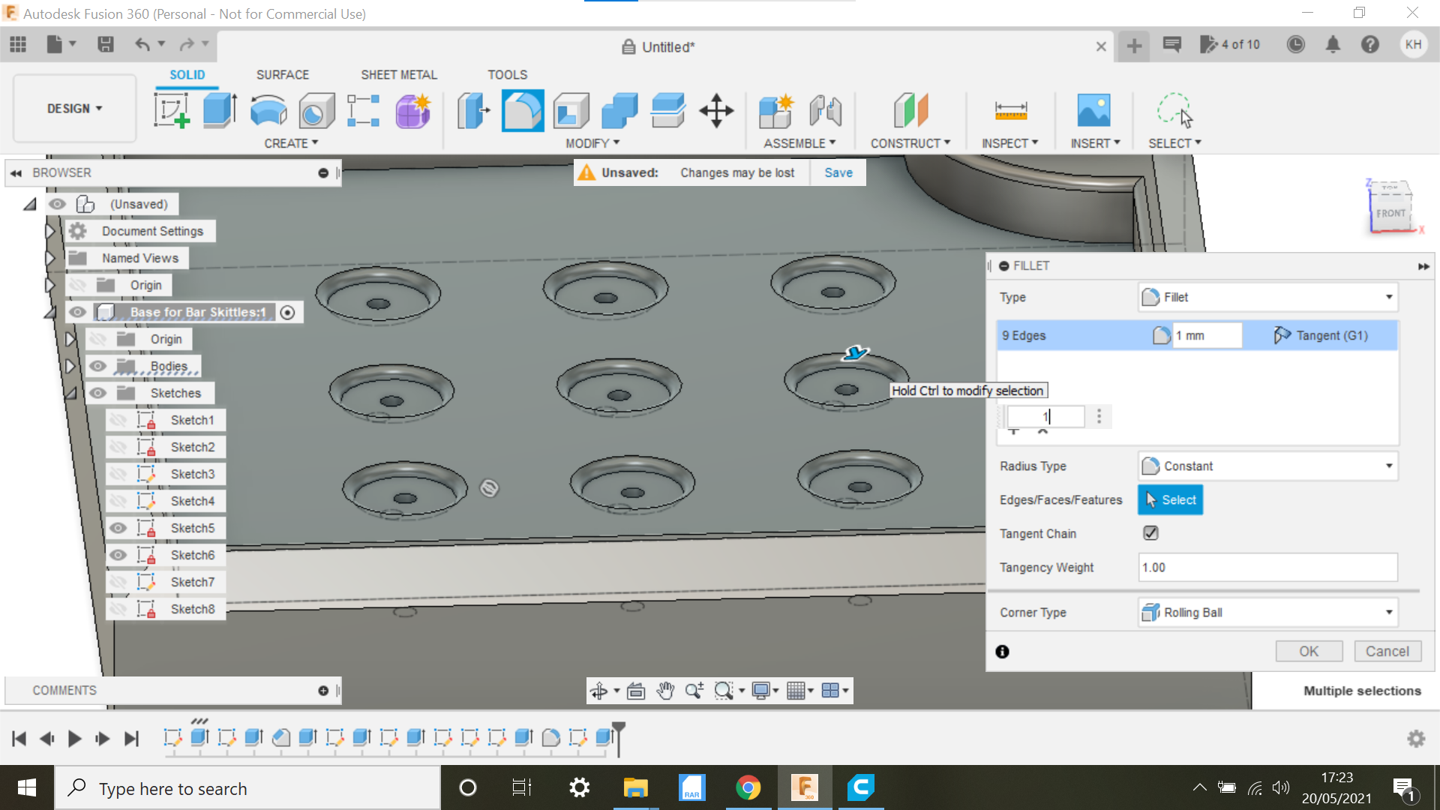Switch to the SURFACE tab
This screenshot has height=810, width=1440.
pos(283,74)
